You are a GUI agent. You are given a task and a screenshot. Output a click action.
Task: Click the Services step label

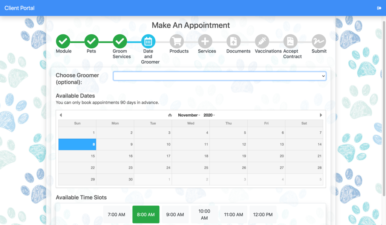click(x=207, y=51)
